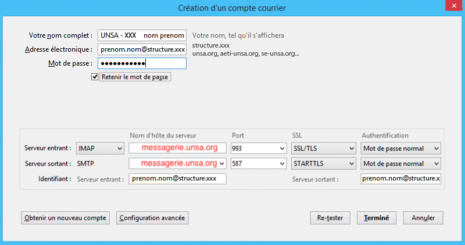Image resolution: width=465 pixels, height=245 pixels.
Task: Open the IMAP incoming protocol dropdown
Action: pyautogui.click(x=100, y=149)
